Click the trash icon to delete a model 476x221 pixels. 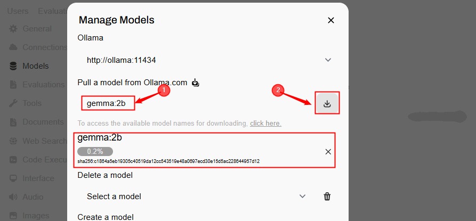click(327, 197)
